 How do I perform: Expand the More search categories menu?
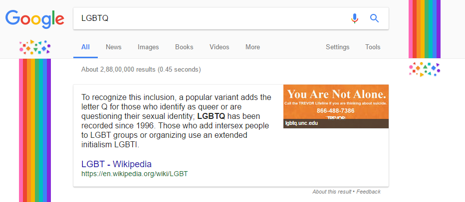pos(252,47)
